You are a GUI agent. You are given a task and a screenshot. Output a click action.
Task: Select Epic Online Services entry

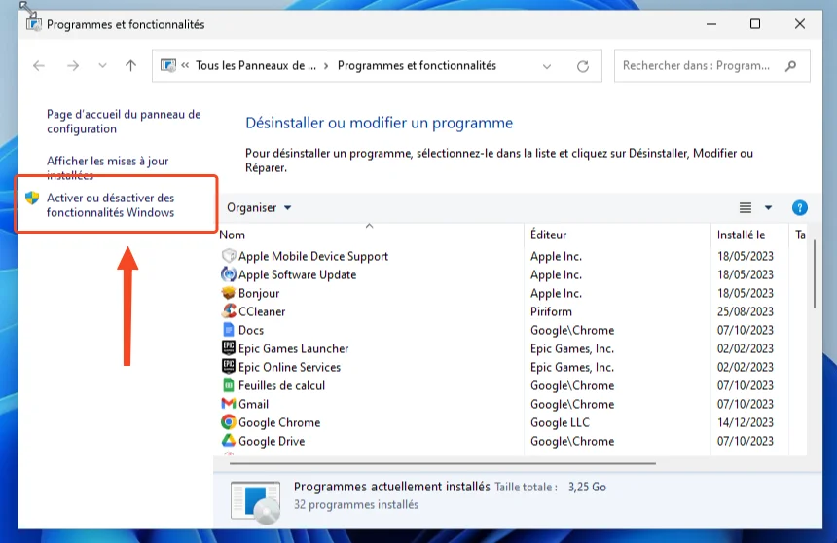pyautogui.click(x=289, y=367)
